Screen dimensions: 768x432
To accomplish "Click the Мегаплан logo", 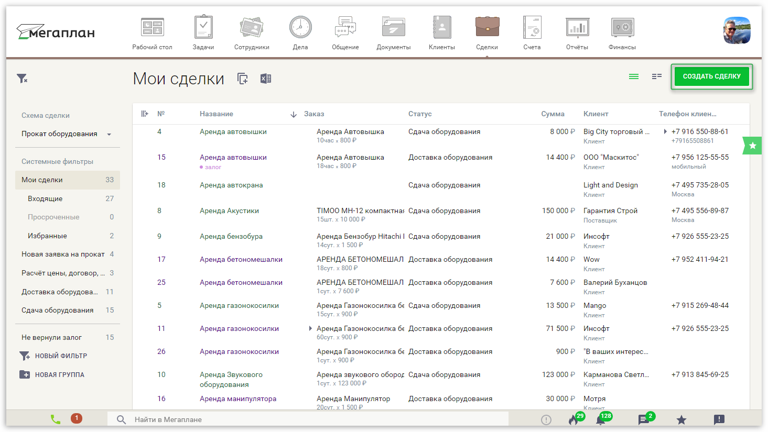I will coord(56,32).
